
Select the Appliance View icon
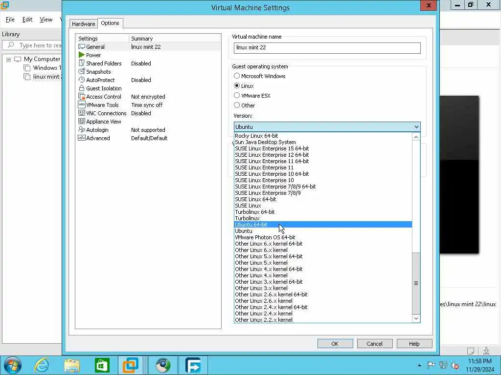pyautogui.click(x=82, y=121)
